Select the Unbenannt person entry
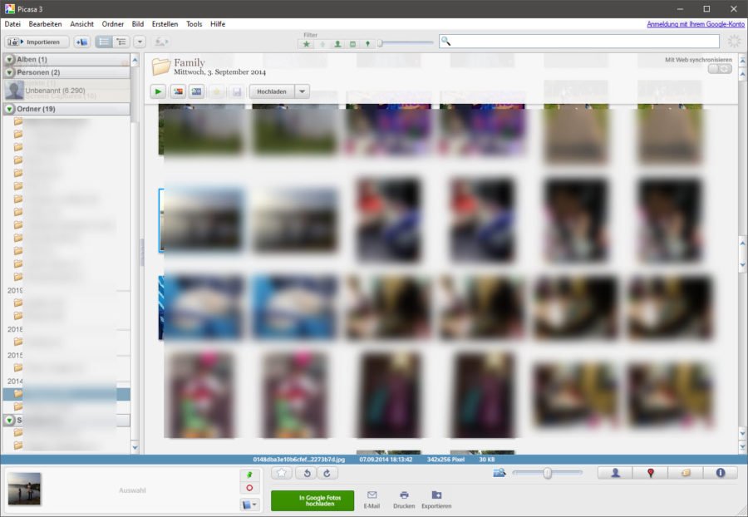This screenshot has height=517, width=748. (x=66, y=90)
